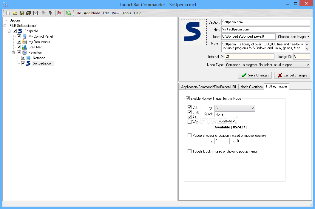Click the x coordinate input field

[222, 141]
